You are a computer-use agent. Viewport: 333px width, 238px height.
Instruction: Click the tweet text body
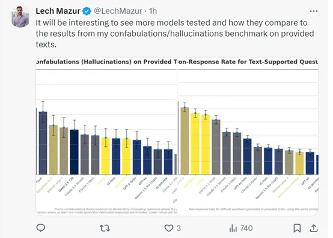click(174, 34)
